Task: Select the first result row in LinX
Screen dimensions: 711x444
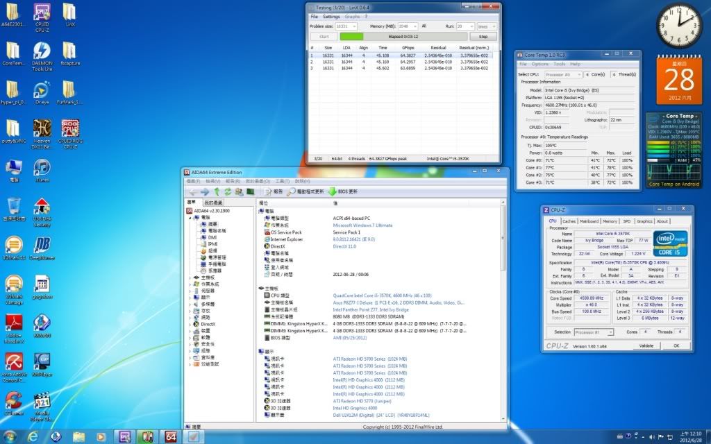Action: (401, 55)
